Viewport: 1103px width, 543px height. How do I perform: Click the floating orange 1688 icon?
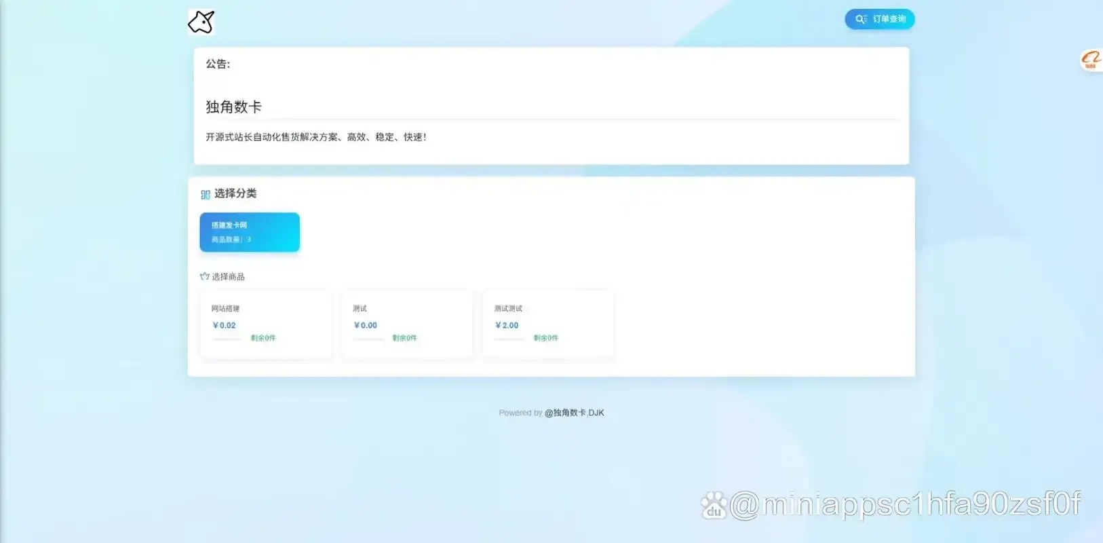[x=1091, y=60]
